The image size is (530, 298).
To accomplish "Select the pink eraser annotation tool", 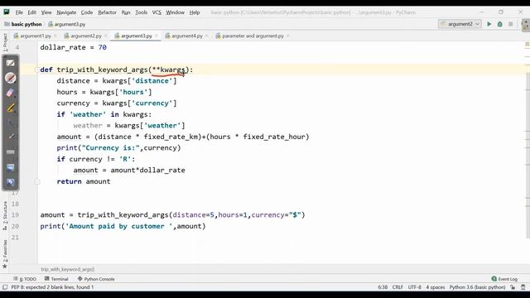I will [x=11, y=93].
